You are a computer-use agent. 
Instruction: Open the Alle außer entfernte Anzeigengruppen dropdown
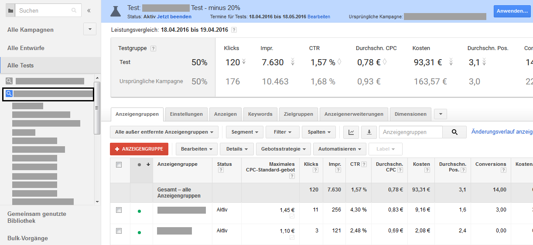tap(165, 132)
